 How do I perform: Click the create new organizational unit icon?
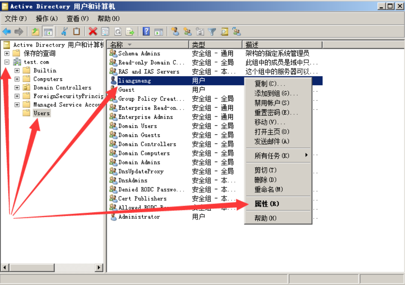tap(199, 31)
